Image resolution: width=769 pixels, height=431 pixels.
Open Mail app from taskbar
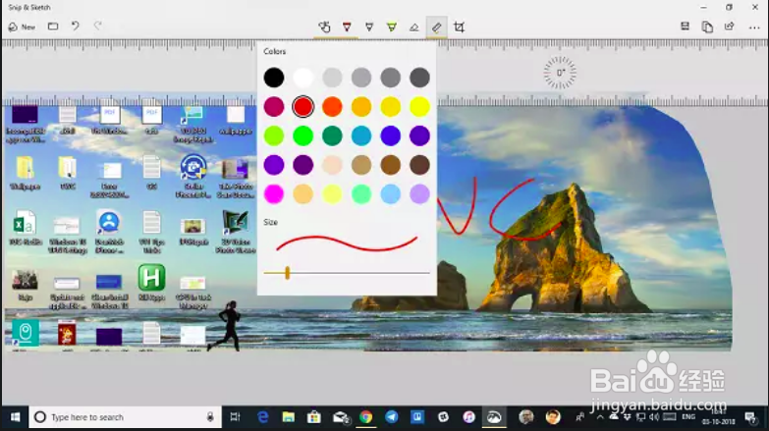tap(341, 417)
